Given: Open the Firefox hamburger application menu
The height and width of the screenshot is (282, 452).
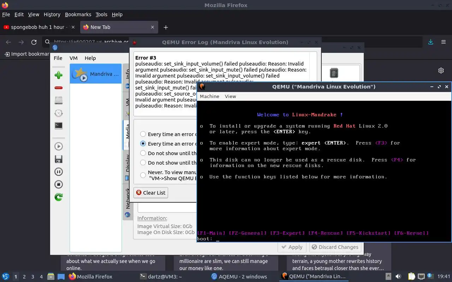Looking at the screenshot, I should coord(444,42).
